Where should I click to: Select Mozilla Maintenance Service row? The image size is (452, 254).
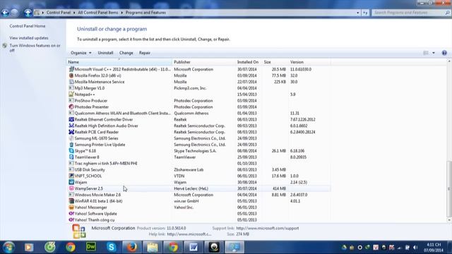pos(199,82)
